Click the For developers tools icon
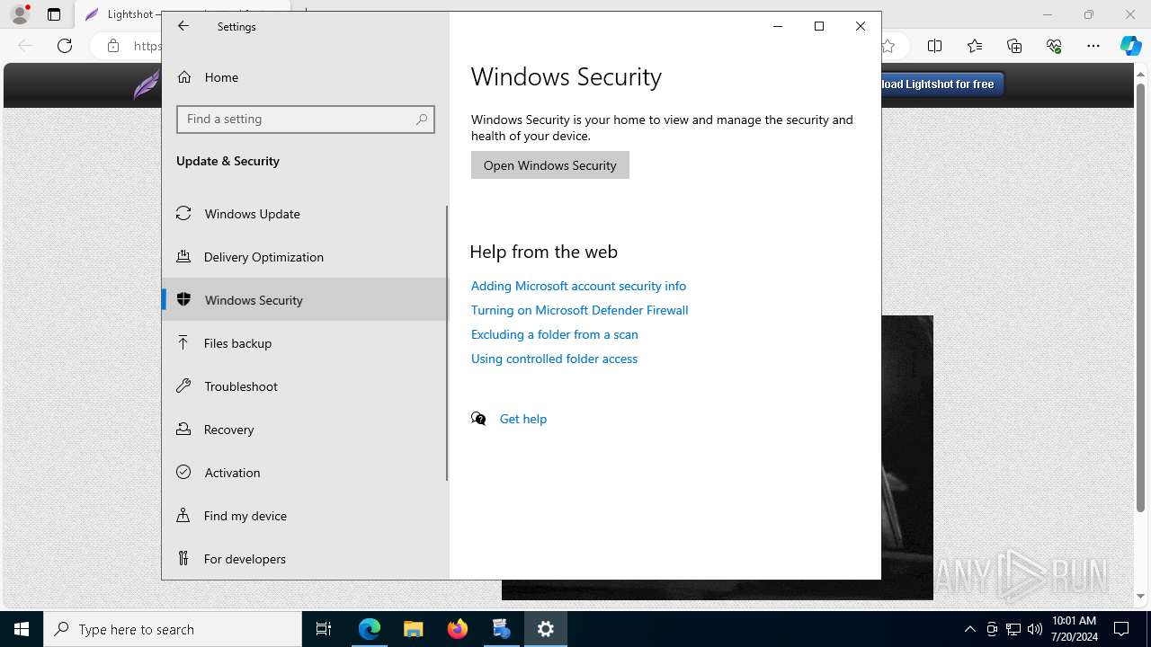Screen dimensions: 1151x647 pyautogui.click(x=183, y=558)
